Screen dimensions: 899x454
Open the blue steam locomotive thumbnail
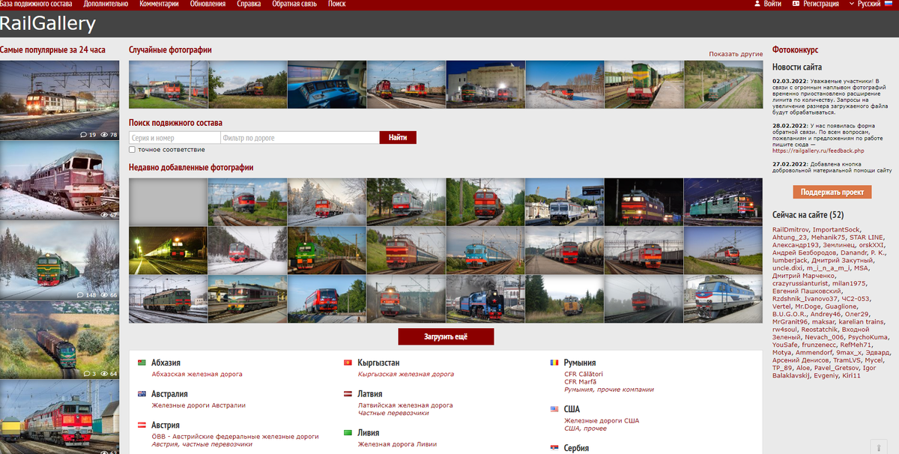click(485, 299)
